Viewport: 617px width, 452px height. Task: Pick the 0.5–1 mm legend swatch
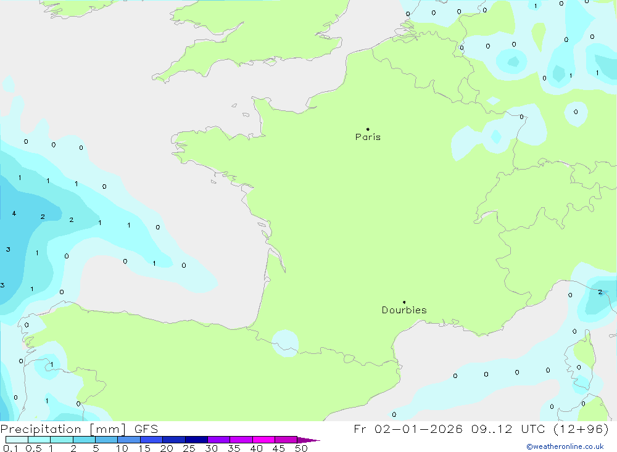point(39,440)
